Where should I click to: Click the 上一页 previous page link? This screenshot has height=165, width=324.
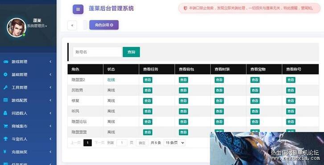(x=75, y=143)
